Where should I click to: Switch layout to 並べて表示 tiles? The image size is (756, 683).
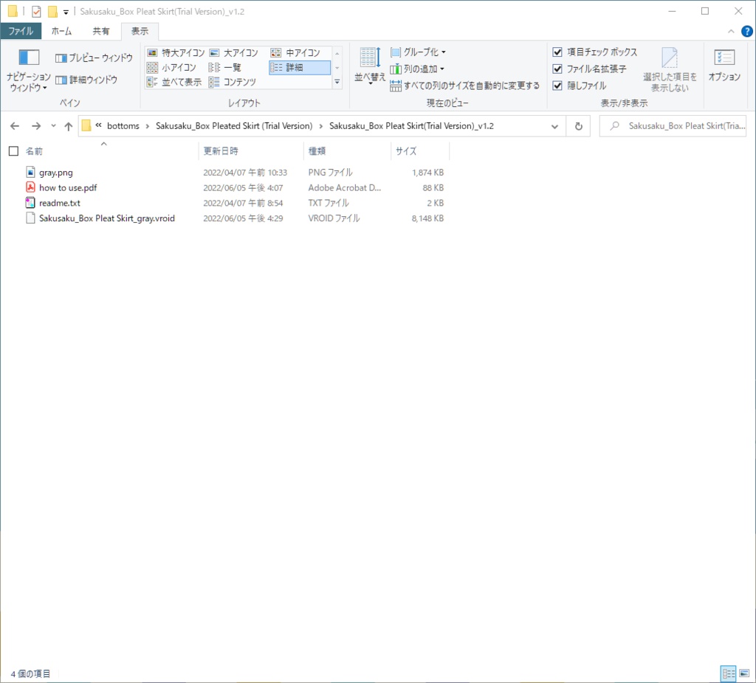click(x=174, y=82)
